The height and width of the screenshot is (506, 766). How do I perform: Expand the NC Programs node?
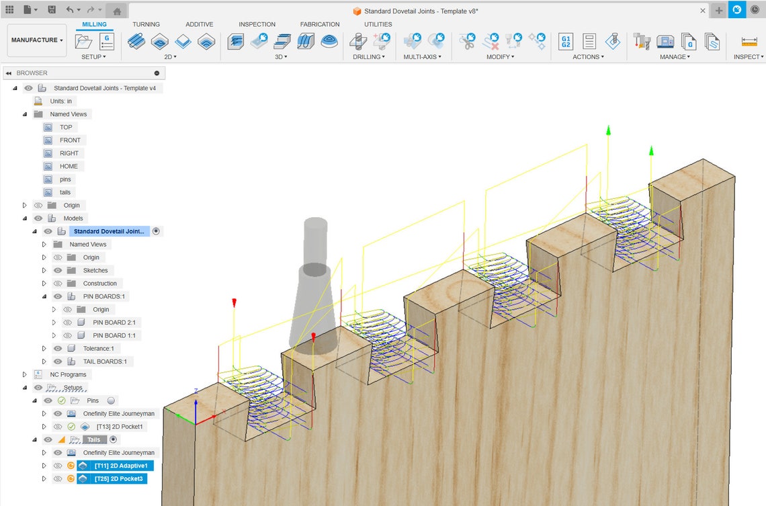[x=24, y=374]
